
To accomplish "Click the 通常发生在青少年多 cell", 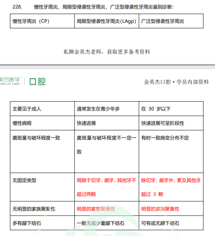I will (107, 109).
